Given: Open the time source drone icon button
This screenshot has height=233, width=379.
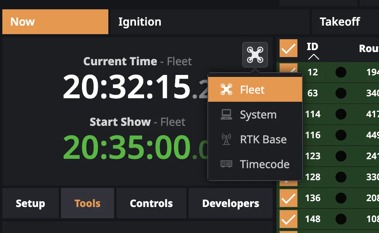Looking at the screenshot, I should tap(255, 55).
